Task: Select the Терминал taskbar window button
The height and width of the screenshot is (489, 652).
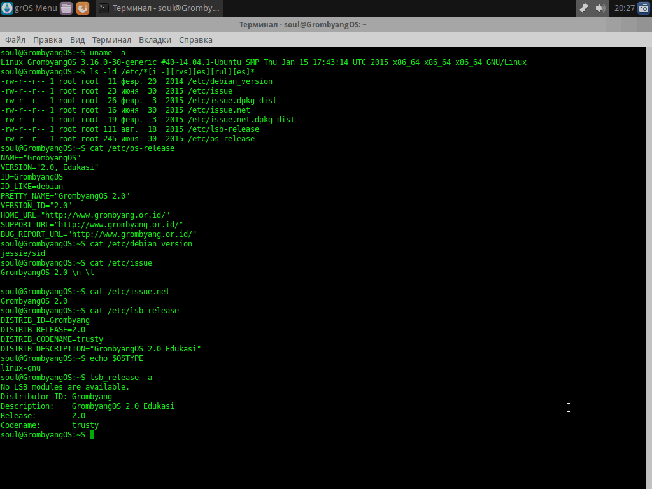Action: pyautogui.click(x=160, y=8)
